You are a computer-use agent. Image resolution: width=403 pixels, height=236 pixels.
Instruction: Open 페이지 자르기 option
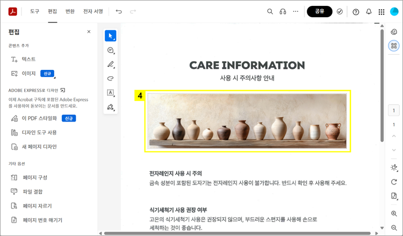[31, 206]
